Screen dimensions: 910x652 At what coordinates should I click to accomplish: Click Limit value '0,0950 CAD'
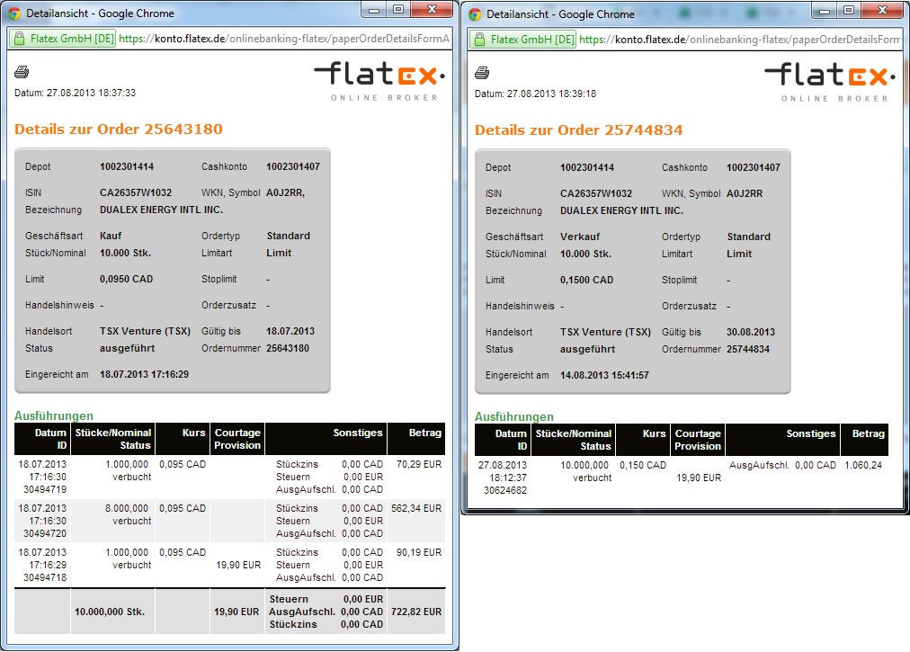(x=127, y=280)
